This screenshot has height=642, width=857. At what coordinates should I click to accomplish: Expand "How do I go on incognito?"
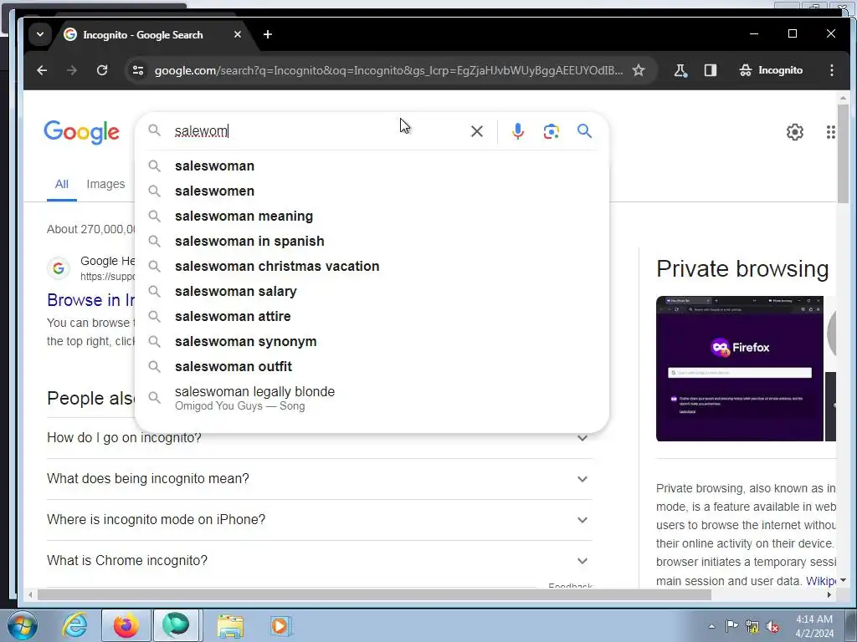pos(320,438)
